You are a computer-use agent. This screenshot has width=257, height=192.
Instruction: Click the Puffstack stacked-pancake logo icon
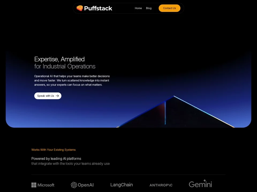[x=80, y=8]
